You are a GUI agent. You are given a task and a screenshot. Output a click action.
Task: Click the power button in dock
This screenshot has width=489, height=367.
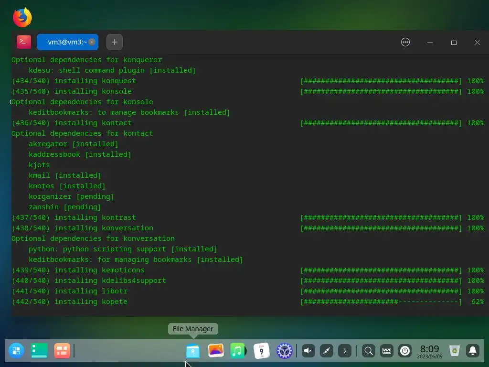tap(405, 351)
